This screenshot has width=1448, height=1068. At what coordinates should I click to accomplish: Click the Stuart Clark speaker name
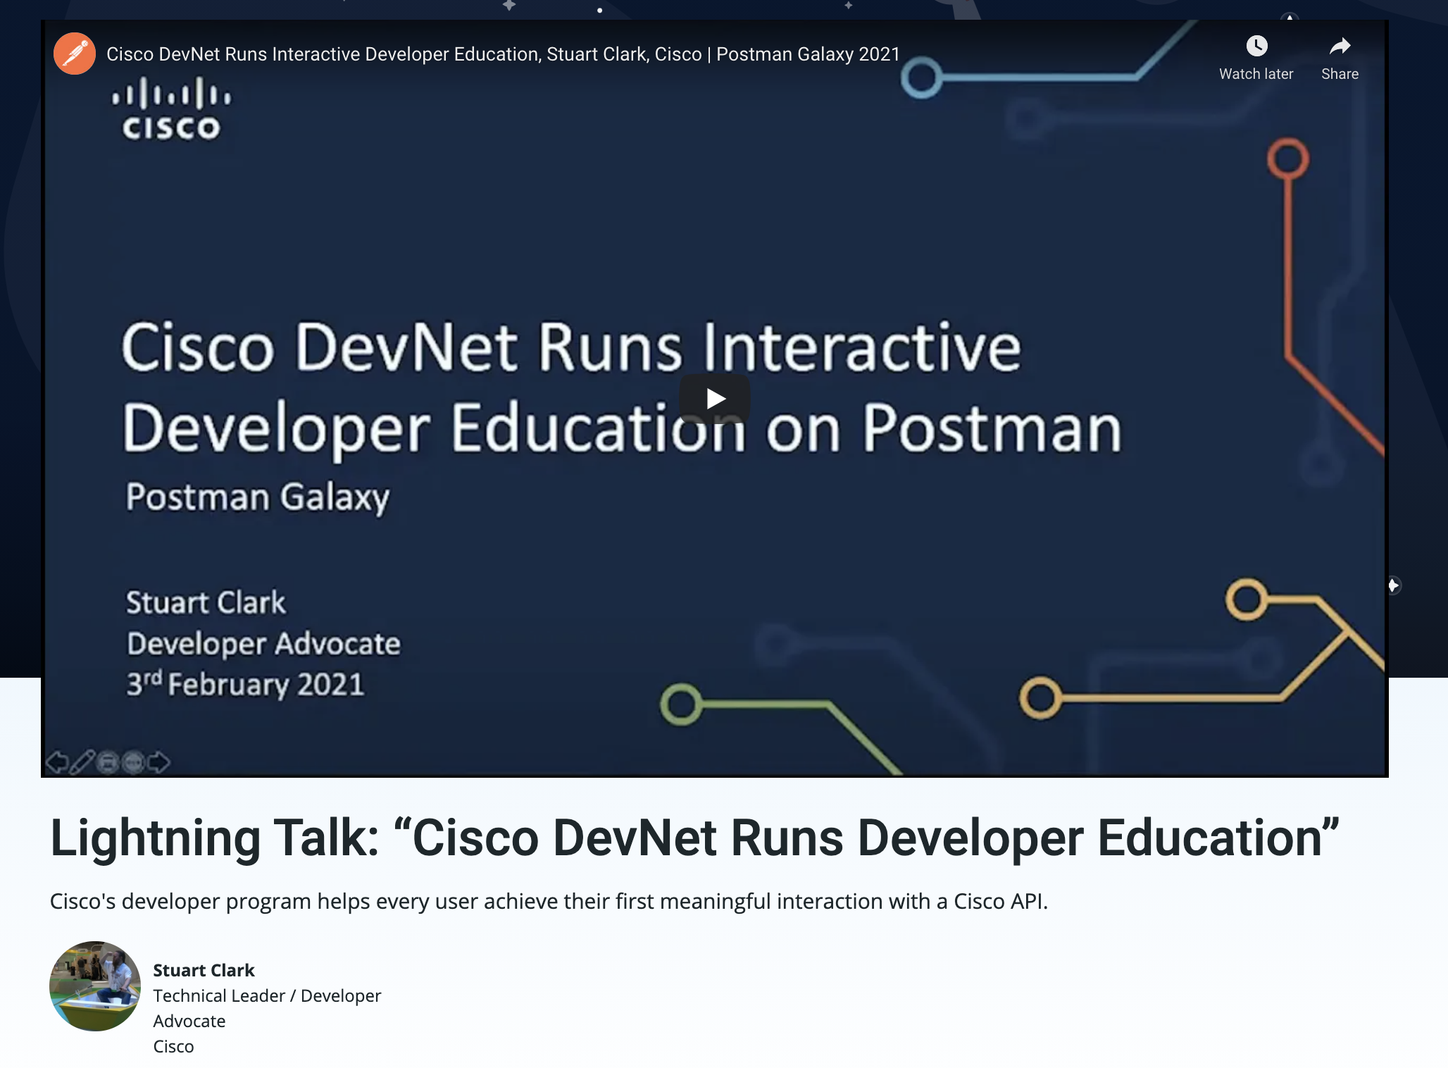tap(204, 970)
